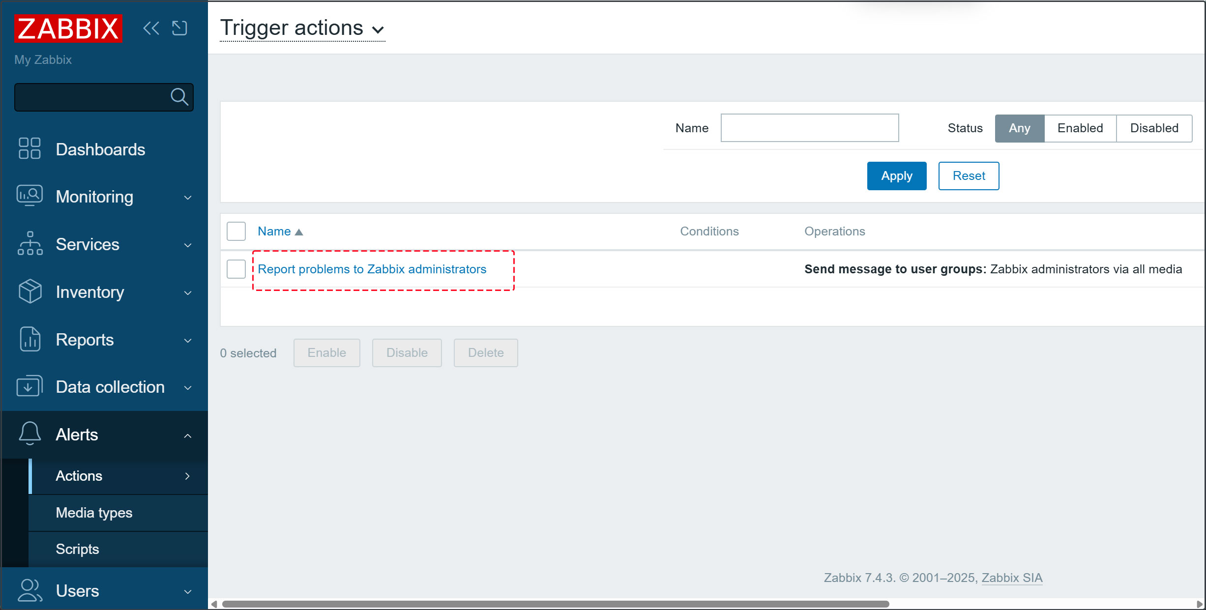Open the Scripts submenu item

[77, 549]
